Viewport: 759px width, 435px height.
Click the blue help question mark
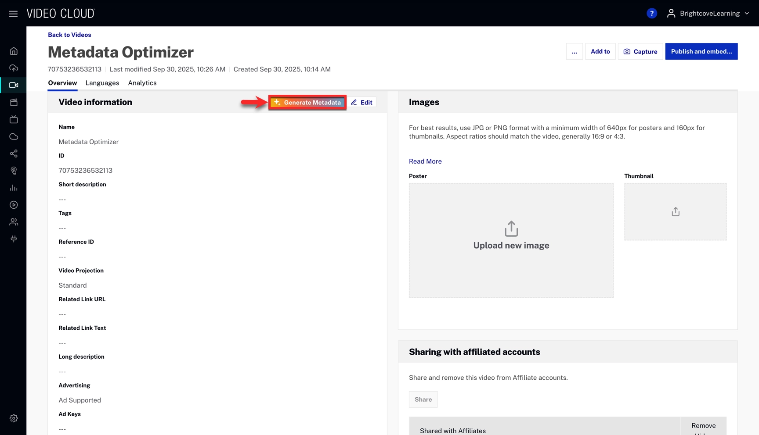coord(652,14)
